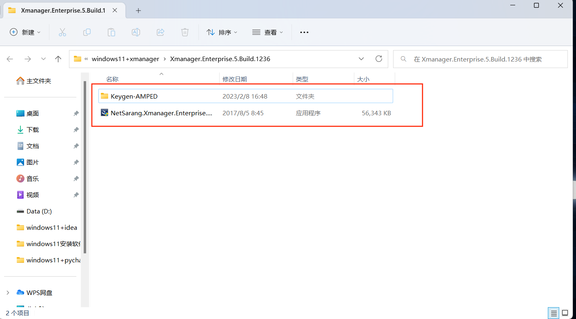The image size is (576, 319).
Task: Unpin 音乐 using its pin icon
Action: click(x=76, y=179)
